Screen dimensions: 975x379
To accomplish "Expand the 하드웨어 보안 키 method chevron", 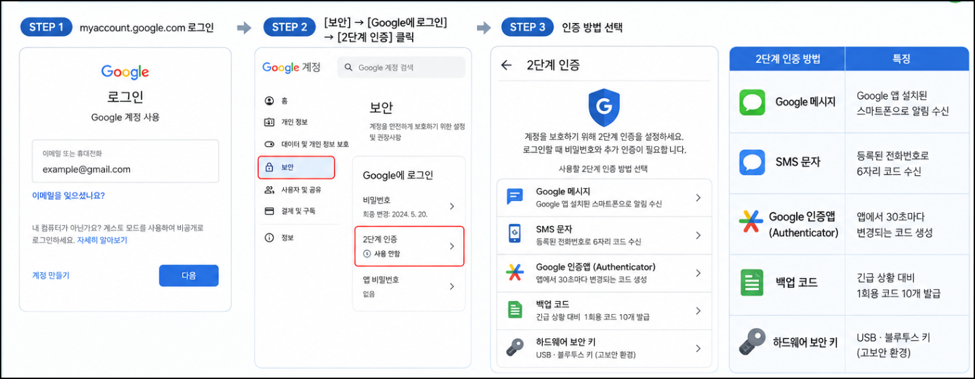I will (698, 349).
